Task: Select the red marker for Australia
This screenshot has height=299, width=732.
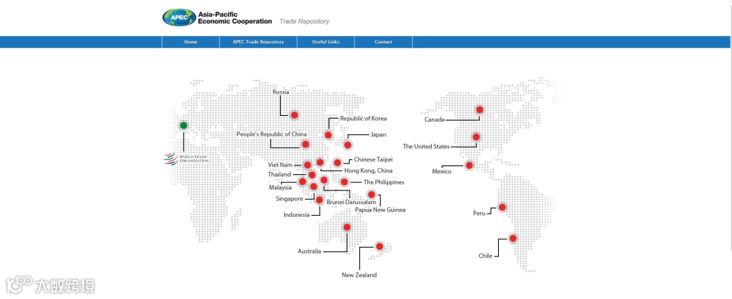Action: pos(346,227)
